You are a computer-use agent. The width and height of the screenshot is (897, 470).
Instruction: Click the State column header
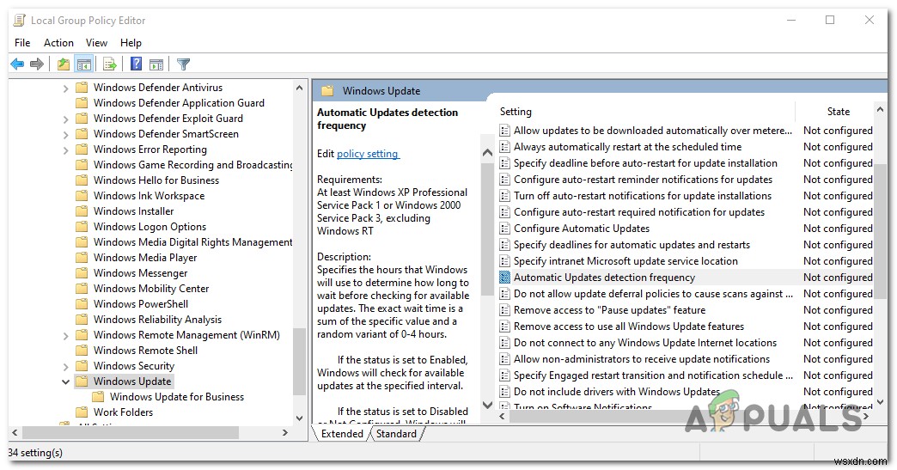coord(838,112)
